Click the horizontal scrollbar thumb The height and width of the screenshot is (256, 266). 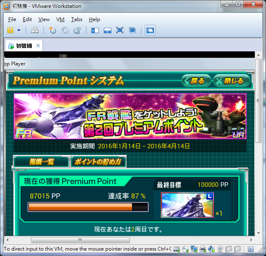(80, 240)
